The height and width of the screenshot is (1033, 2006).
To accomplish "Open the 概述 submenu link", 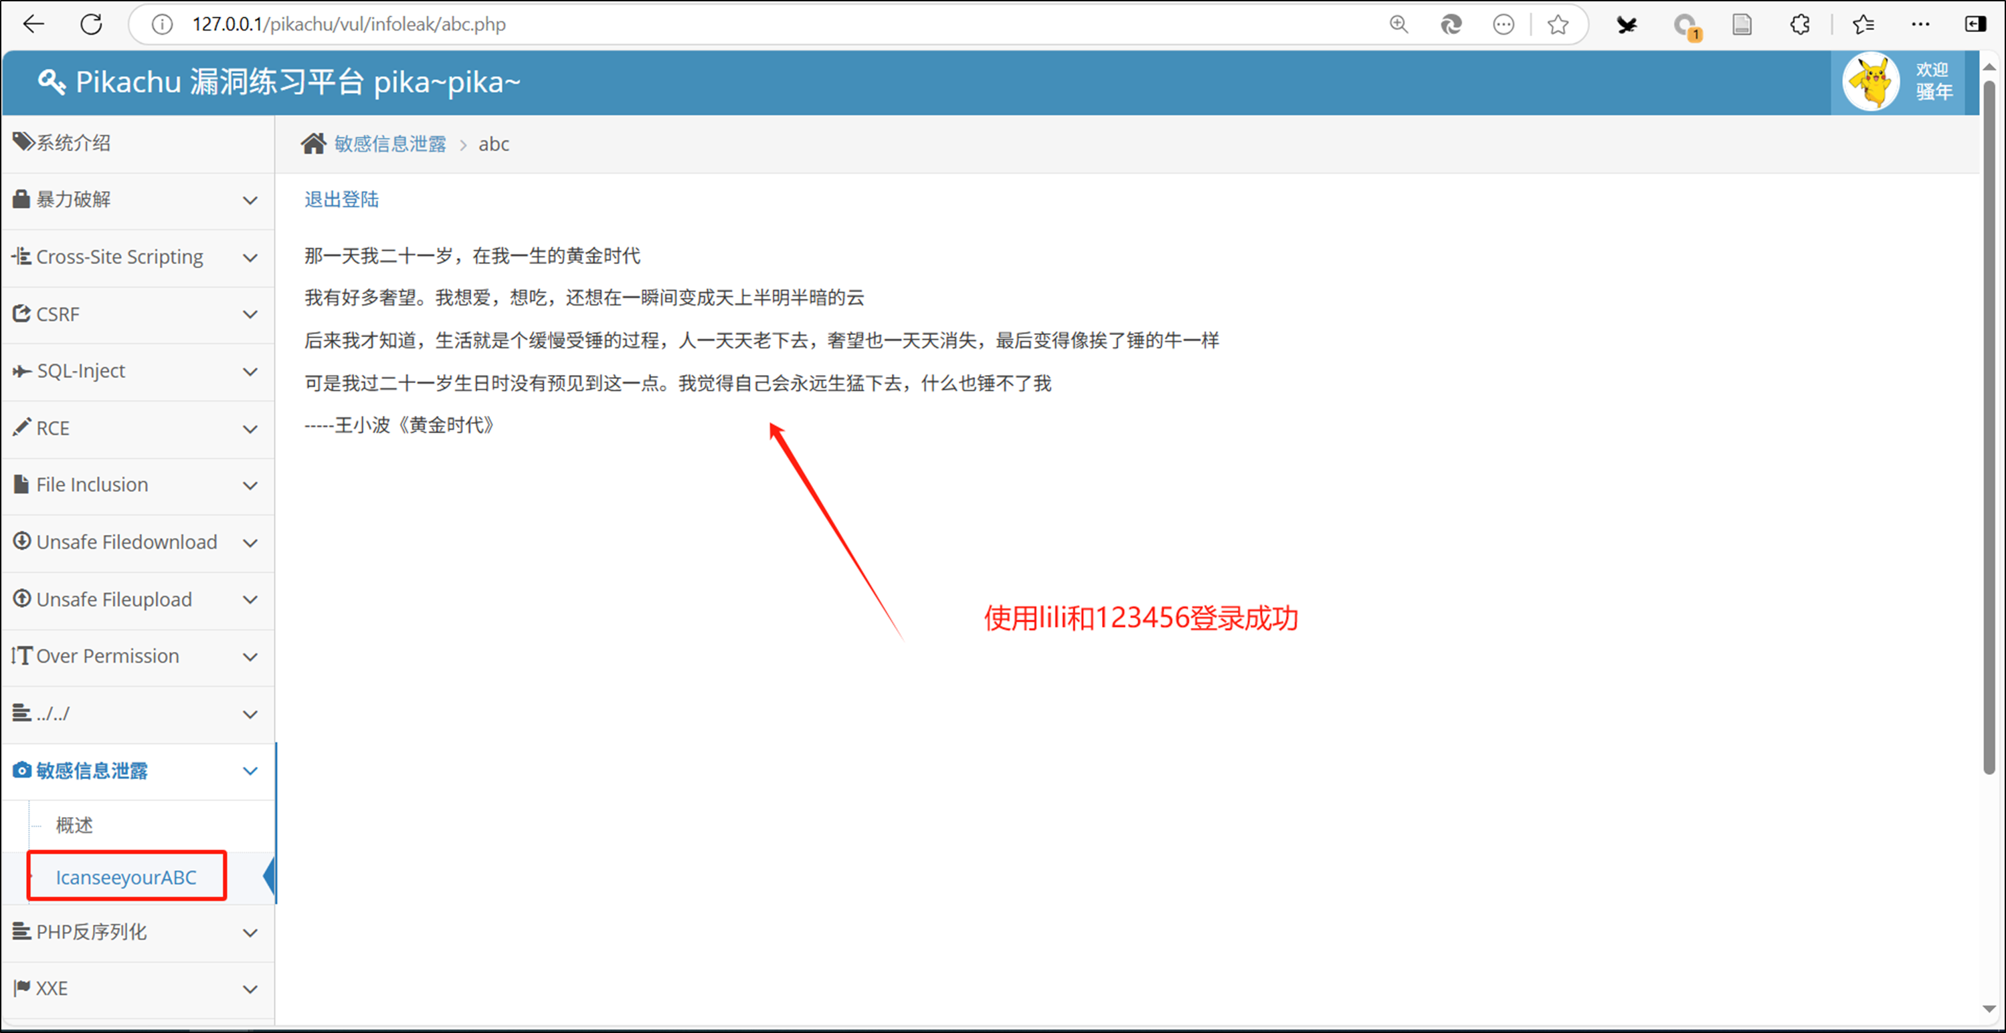I will tap(75, 824).
